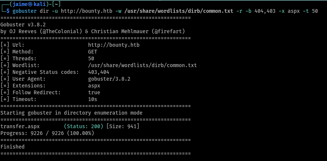Click the '[+] Url:' label

click(12, 45)
